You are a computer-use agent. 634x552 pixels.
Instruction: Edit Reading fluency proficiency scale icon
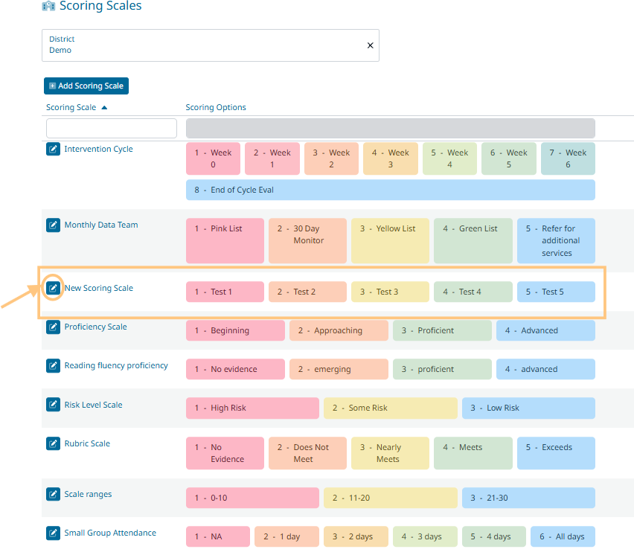coord(53,366)
